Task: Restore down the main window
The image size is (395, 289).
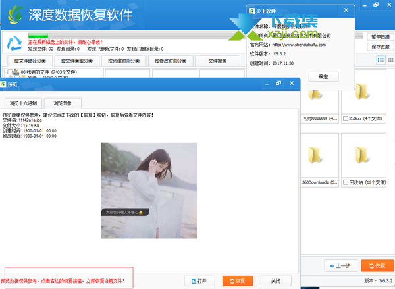Action: 376,5
